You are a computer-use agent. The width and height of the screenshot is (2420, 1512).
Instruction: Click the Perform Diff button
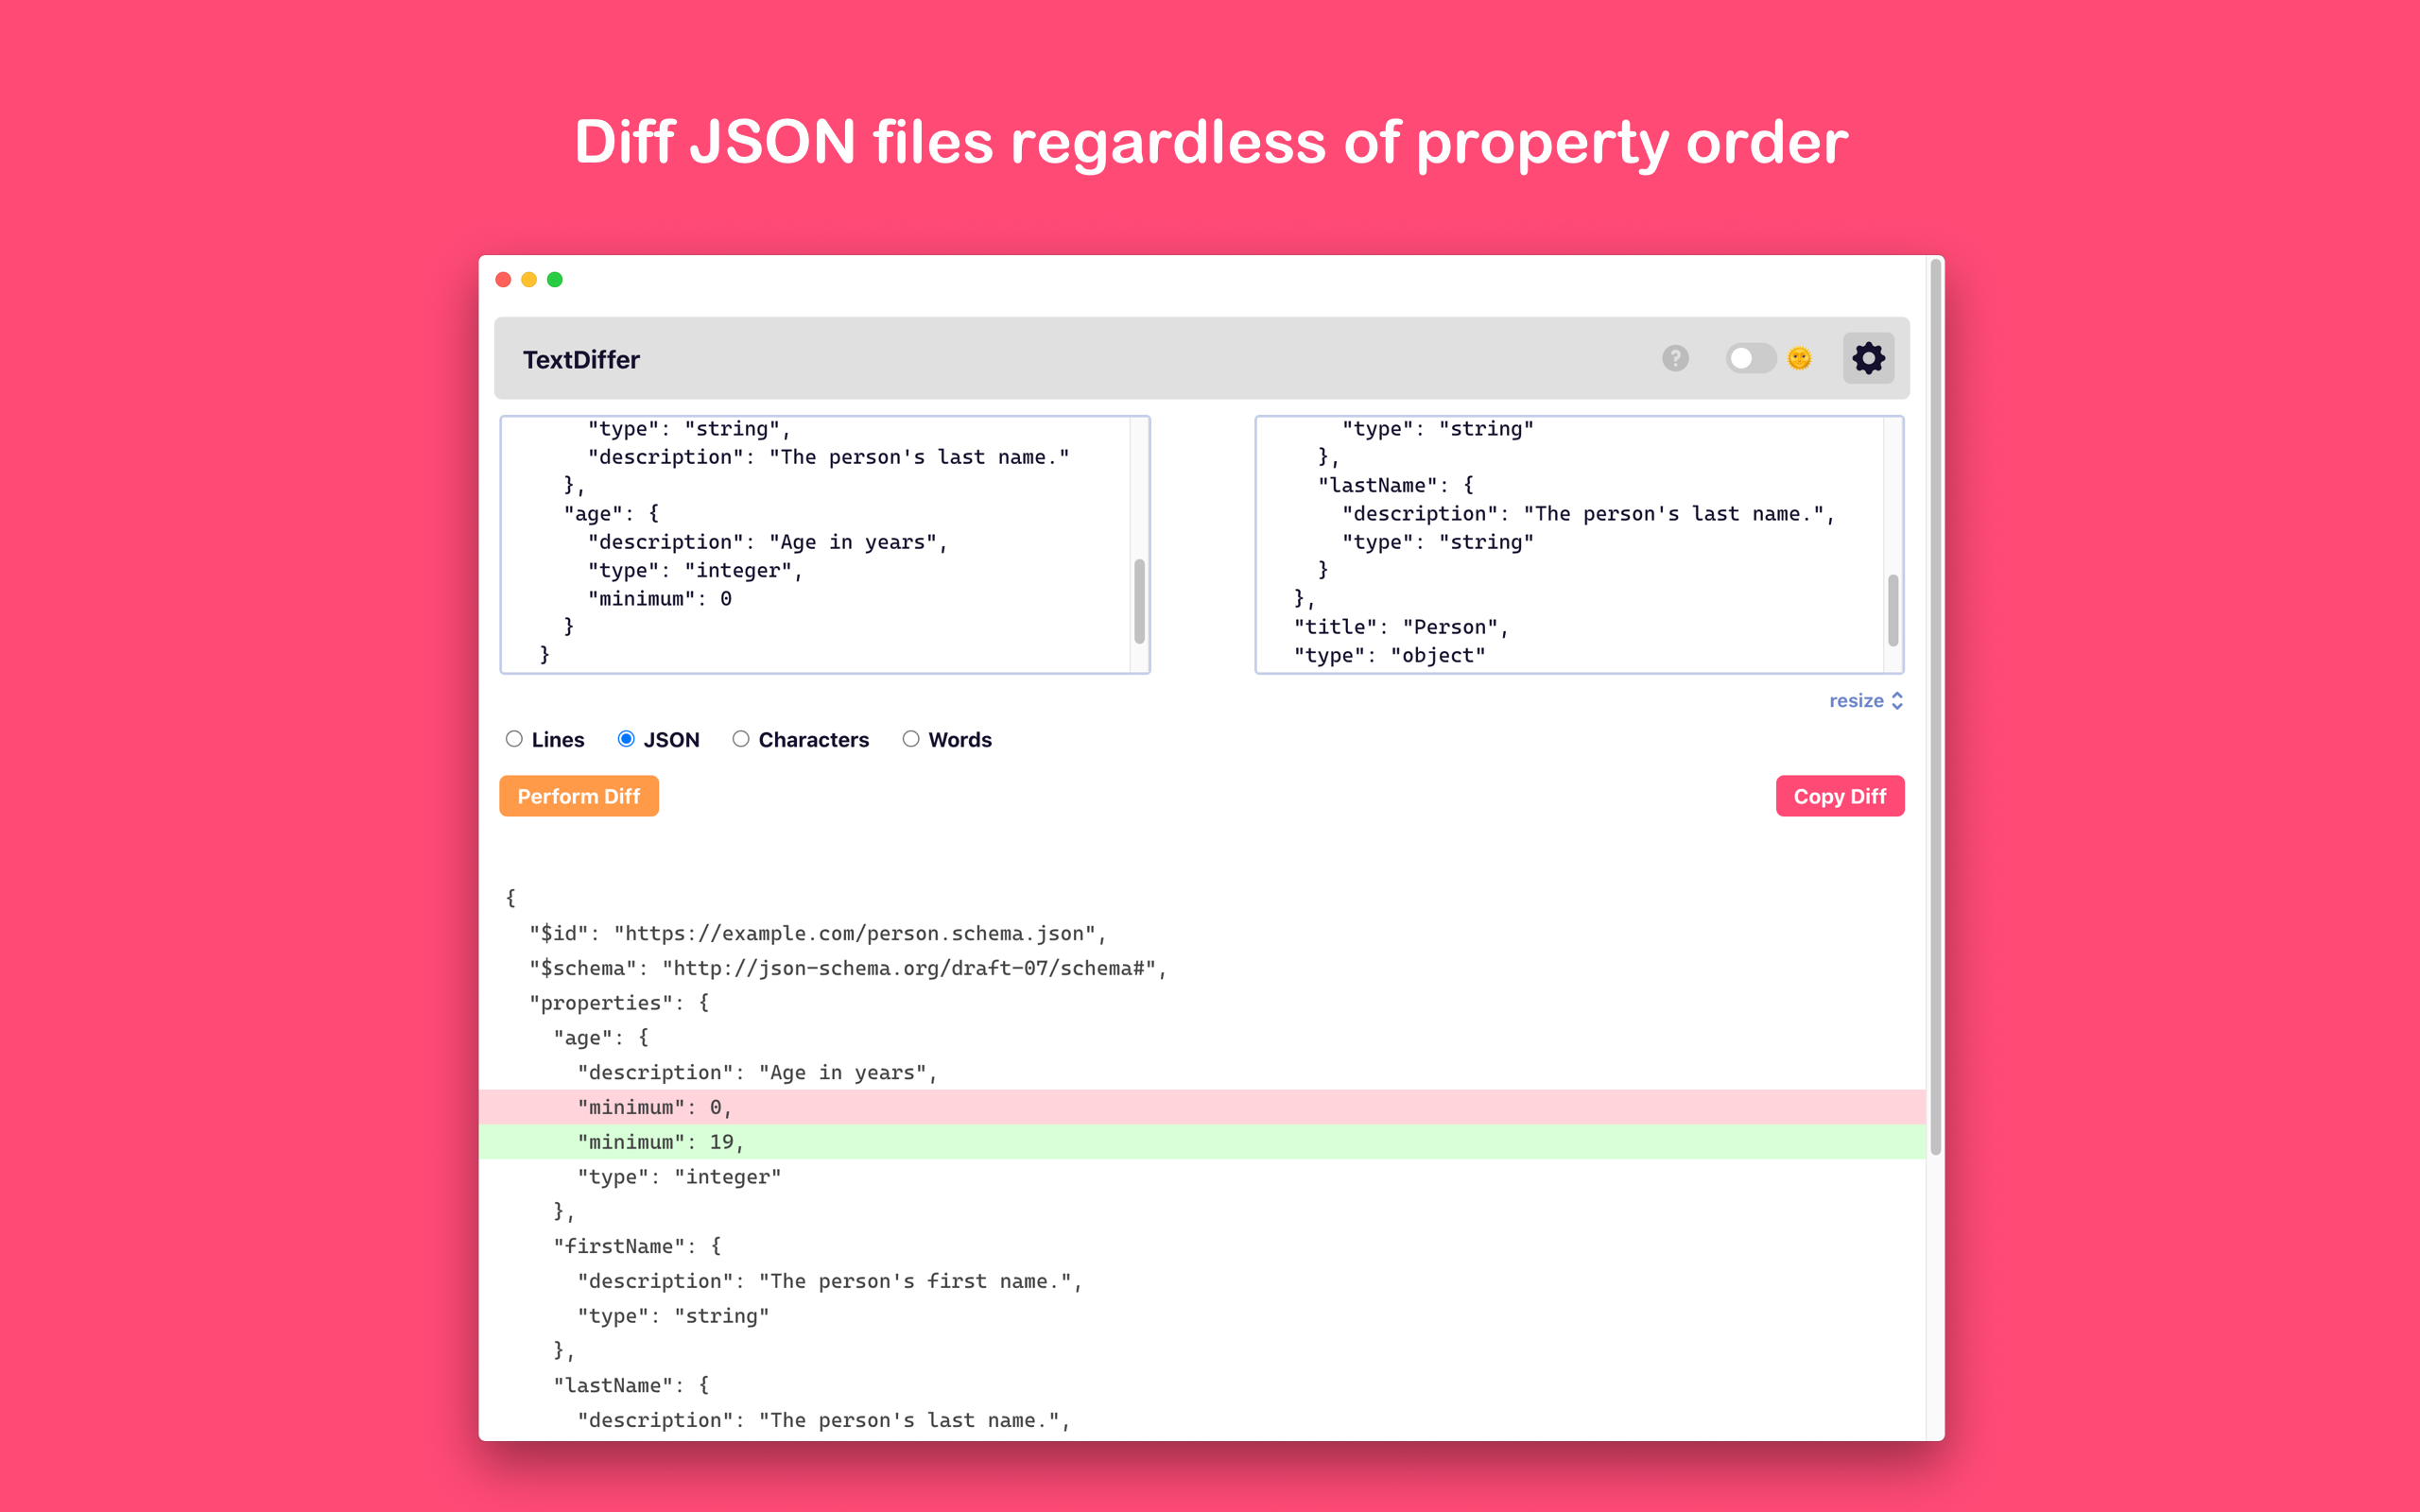click(578, 796)
